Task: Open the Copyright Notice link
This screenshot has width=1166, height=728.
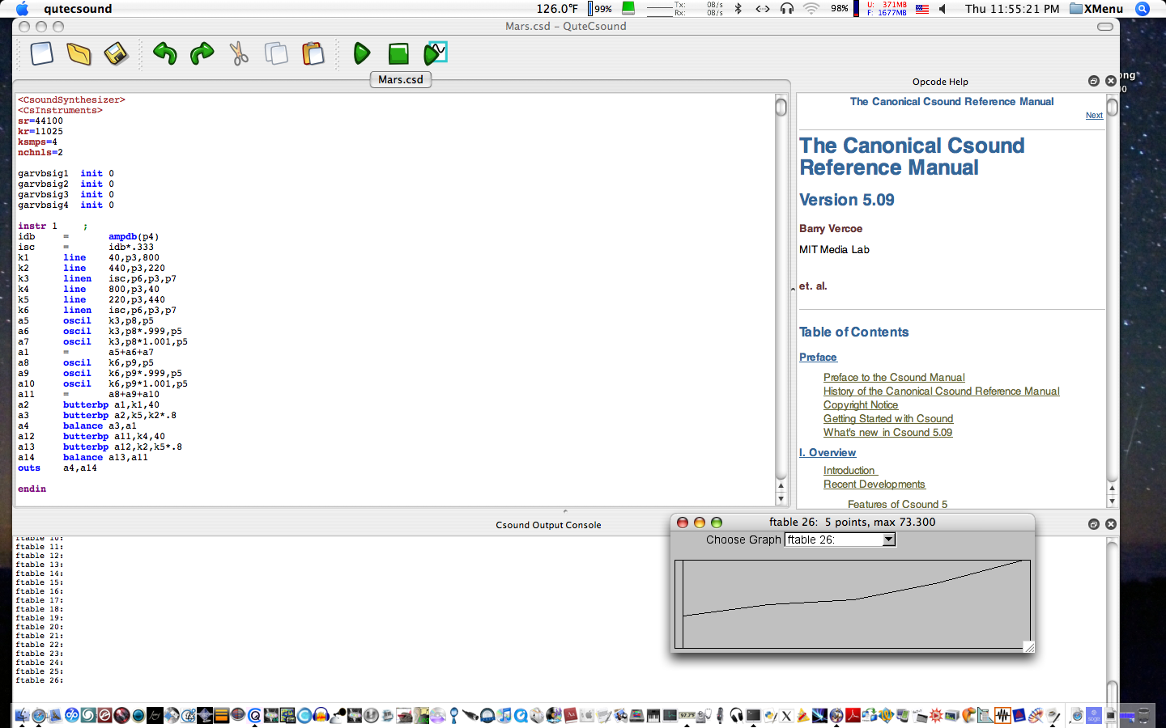Action: [861, 405]
